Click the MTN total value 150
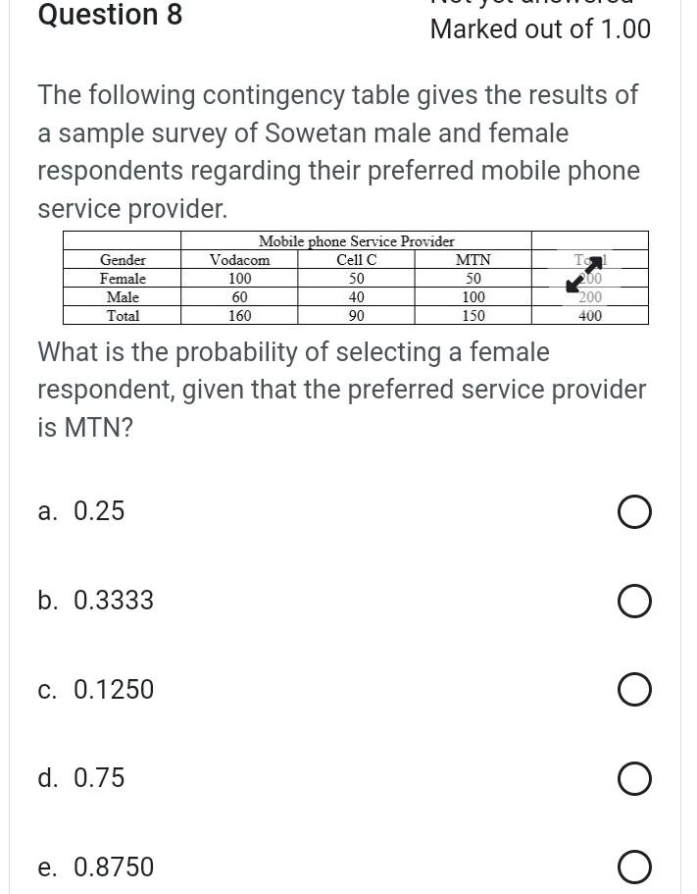Screen dimensions: 697x894 473,316
